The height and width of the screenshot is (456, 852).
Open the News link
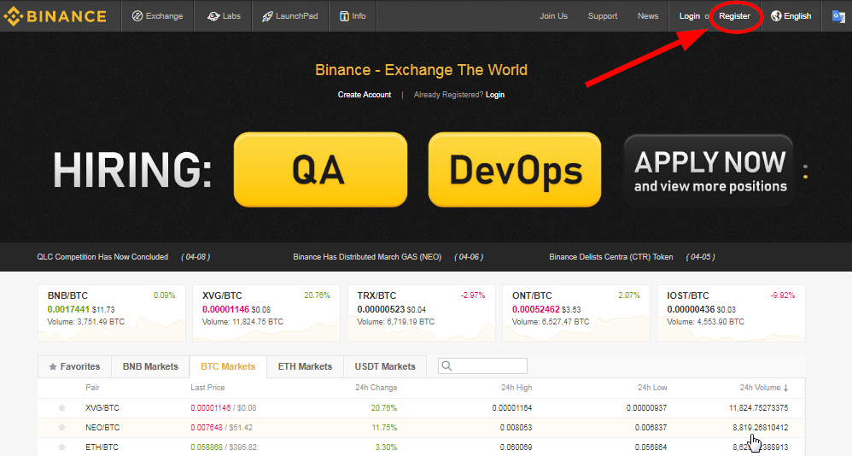coord(648,15)
